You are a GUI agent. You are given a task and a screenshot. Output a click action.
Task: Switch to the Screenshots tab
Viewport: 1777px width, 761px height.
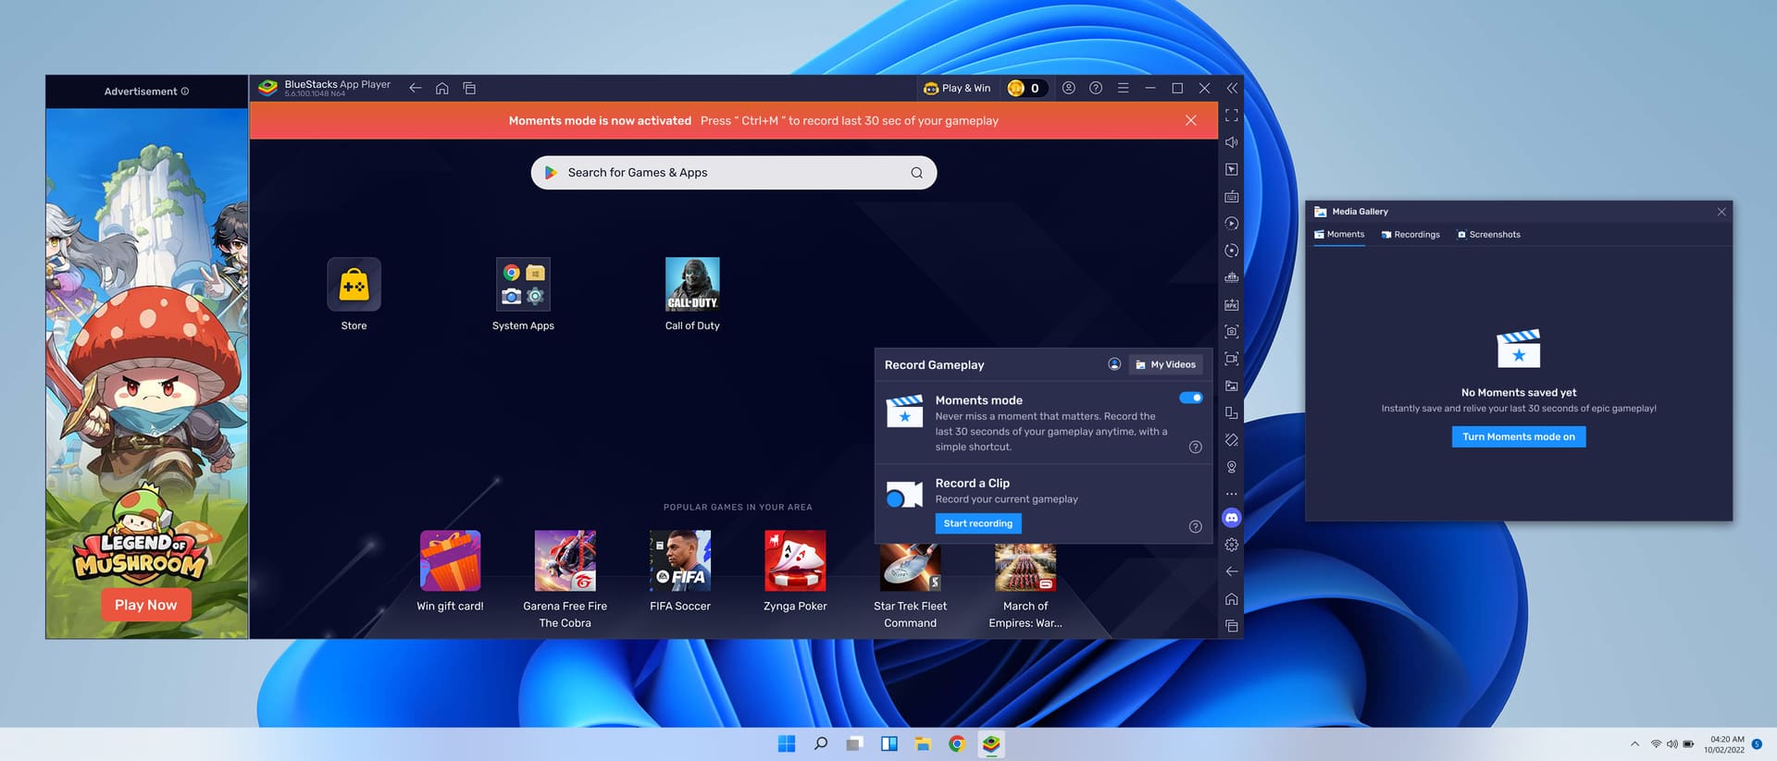(1488, 235)
